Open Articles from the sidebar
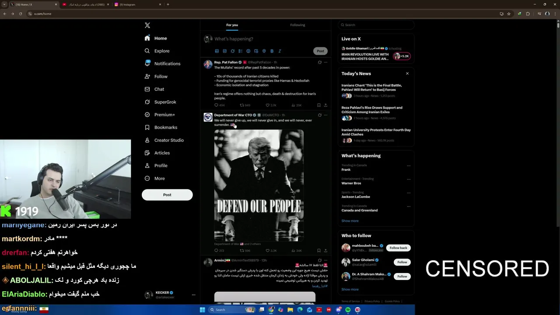This screenshot has height=315, width=560. point(157,153)
